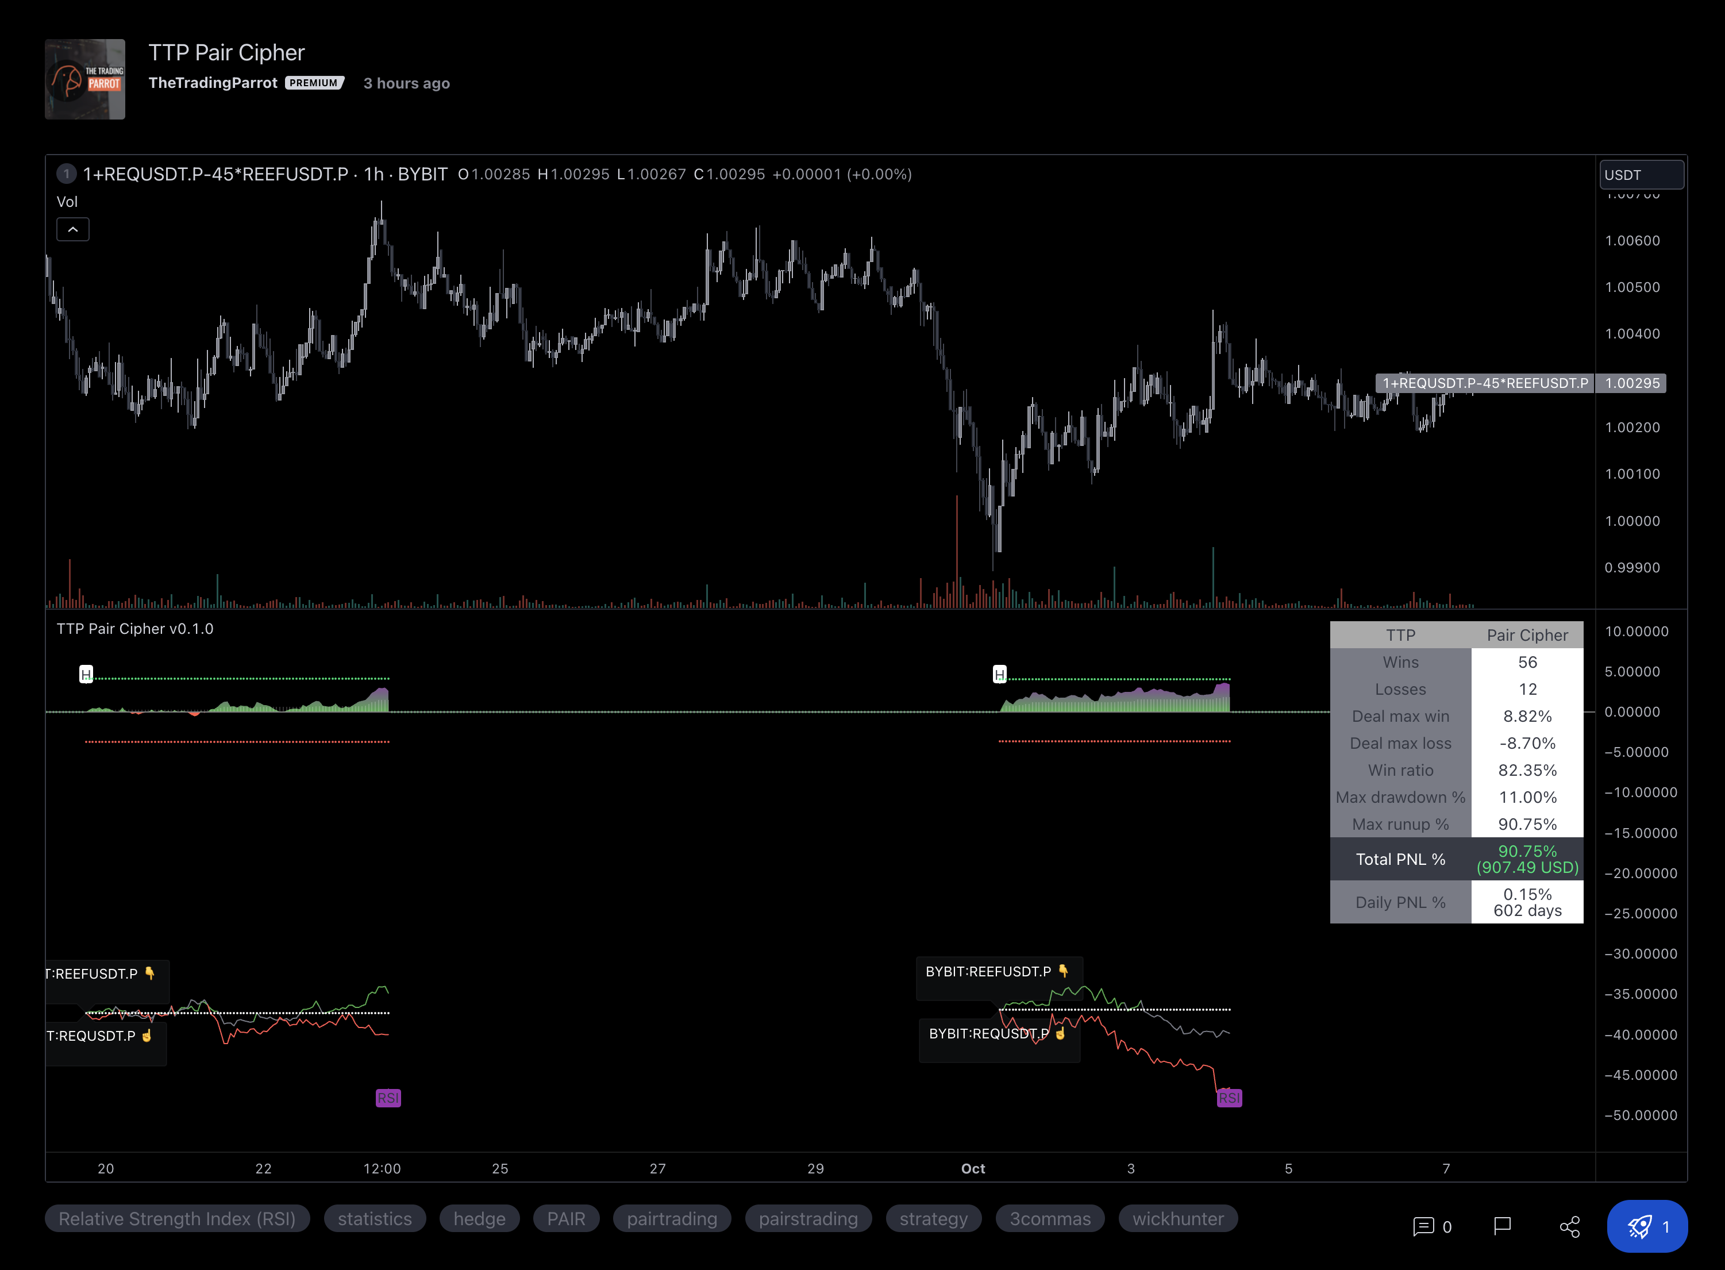Click the flag bookmark icon

click(1501, 1225)
